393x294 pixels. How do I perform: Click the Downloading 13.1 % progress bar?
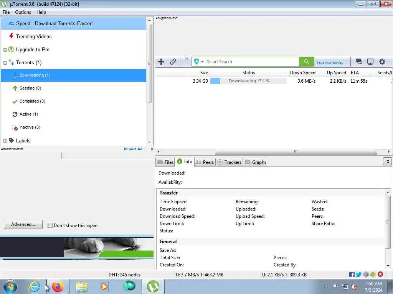tap(248, 81)
